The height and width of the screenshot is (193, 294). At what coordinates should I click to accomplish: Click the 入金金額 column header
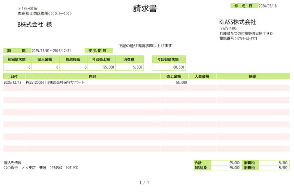coord(202,76)
